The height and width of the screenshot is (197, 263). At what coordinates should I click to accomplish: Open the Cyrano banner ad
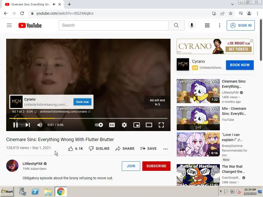(x=215, y=46)
